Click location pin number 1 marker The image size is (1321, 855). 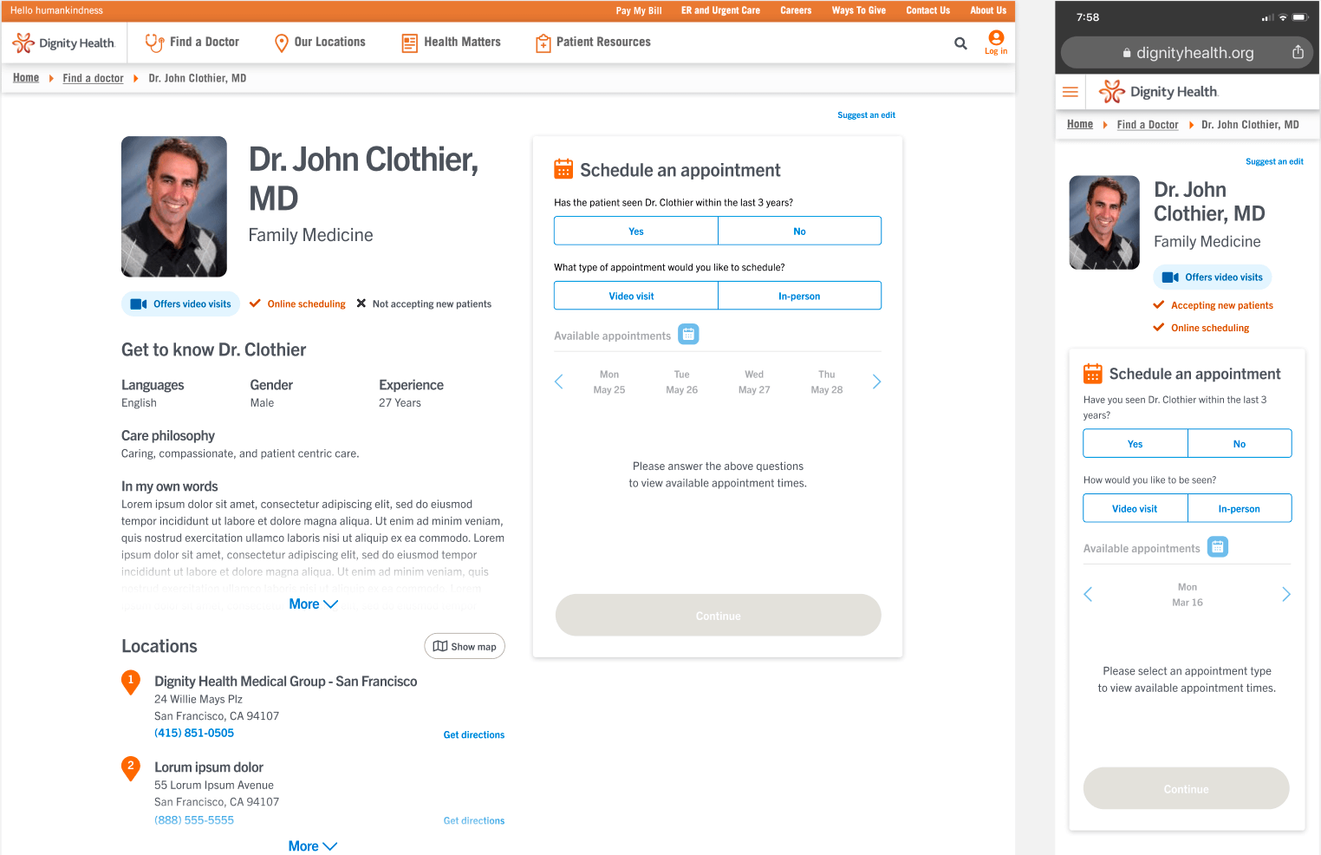pos(131,682)
